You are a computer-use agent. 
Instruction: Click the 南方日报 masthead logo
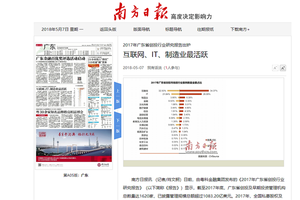tap(140, 11)
